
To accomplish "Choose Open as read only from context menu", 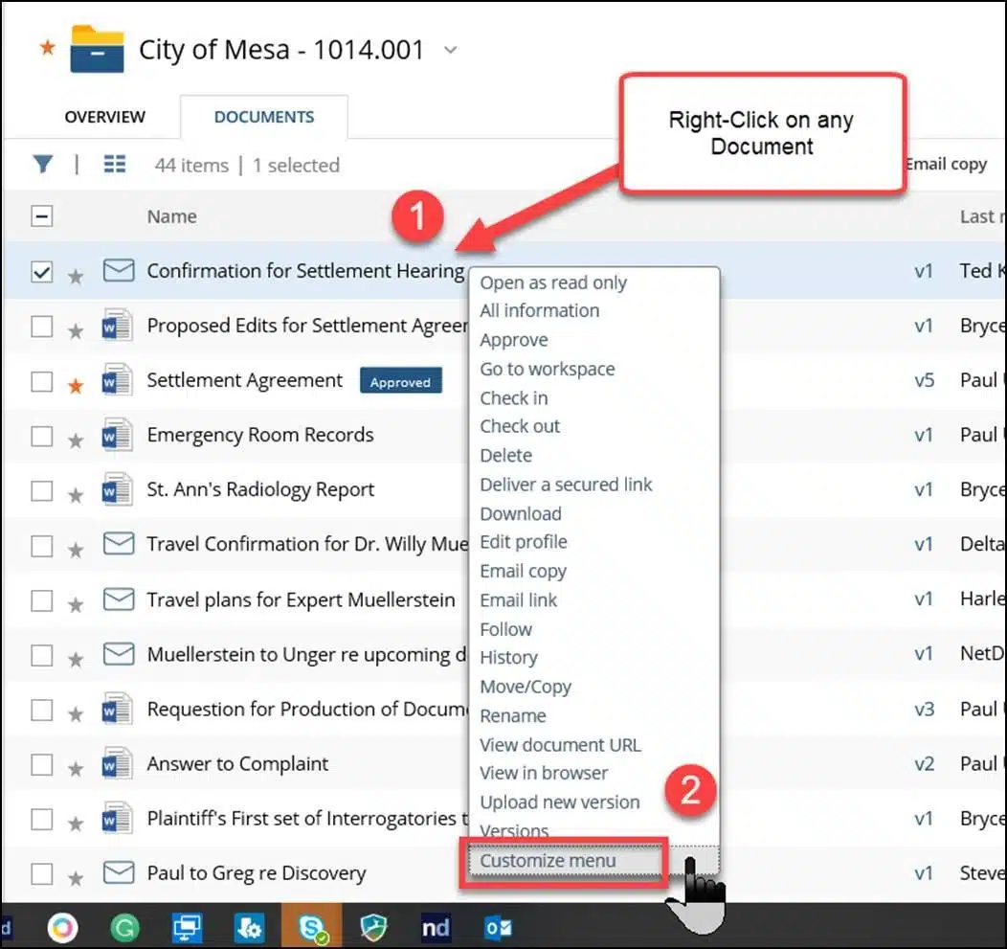I will (553, 282).
